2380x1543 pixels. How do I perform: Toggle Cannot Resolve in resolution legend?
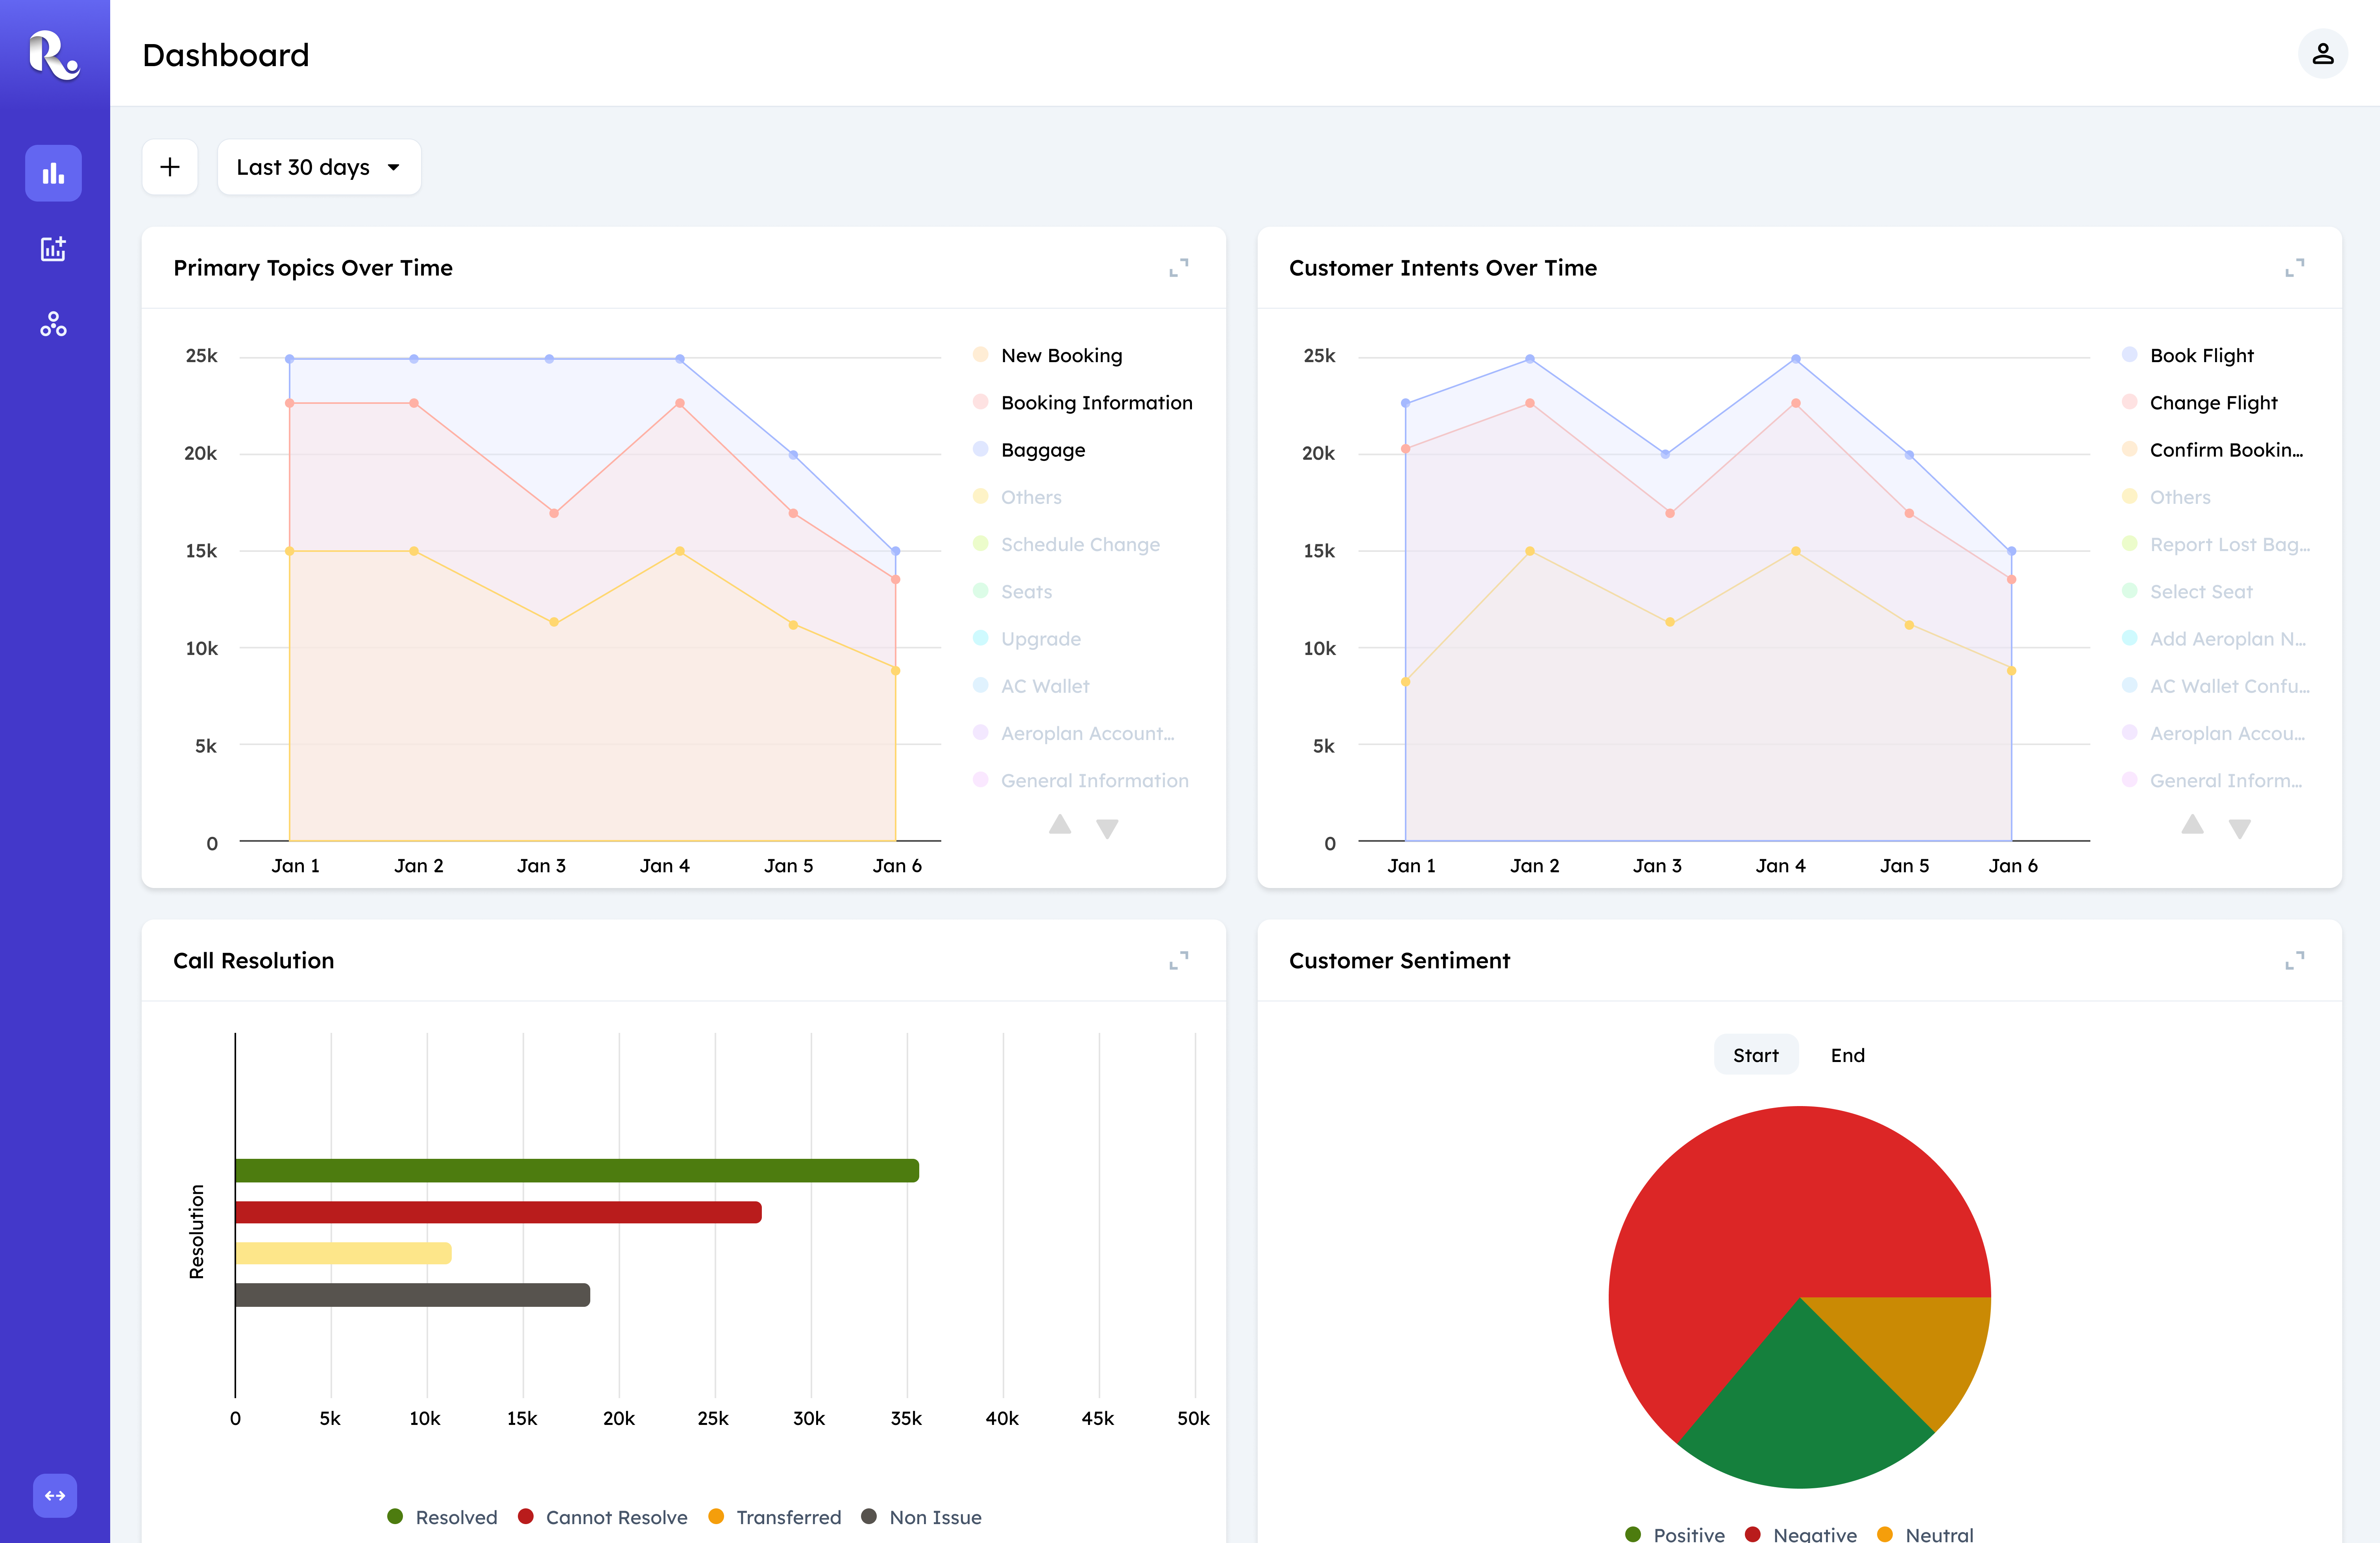tap(603, 1517)
